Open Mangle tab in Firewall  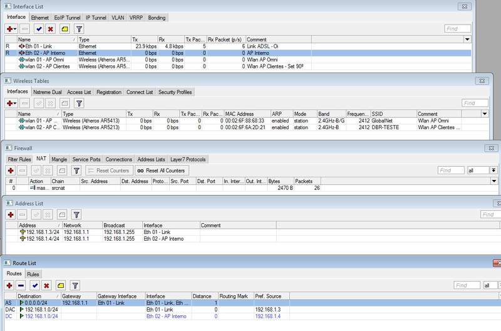coord(59,159)
